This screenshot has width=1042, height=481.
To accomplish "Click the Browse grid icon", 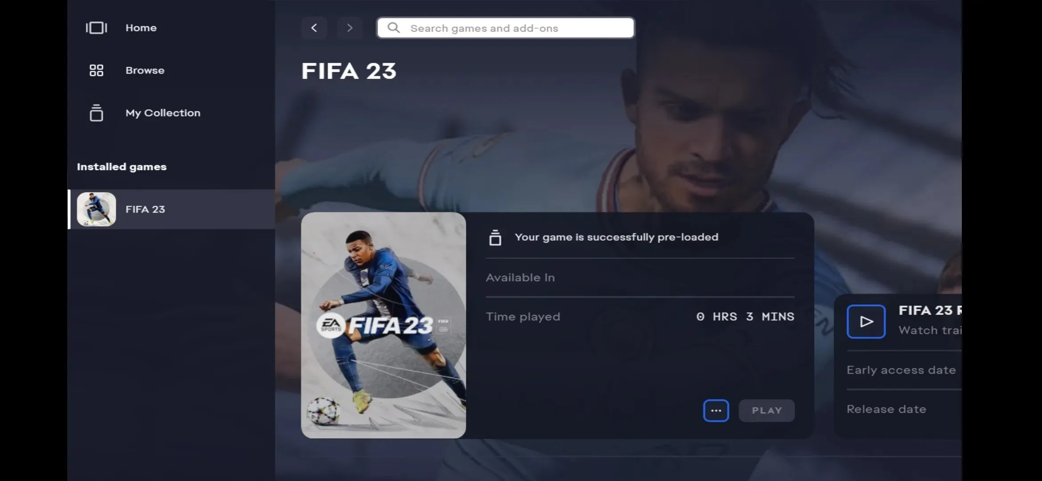I will (96, 70).
